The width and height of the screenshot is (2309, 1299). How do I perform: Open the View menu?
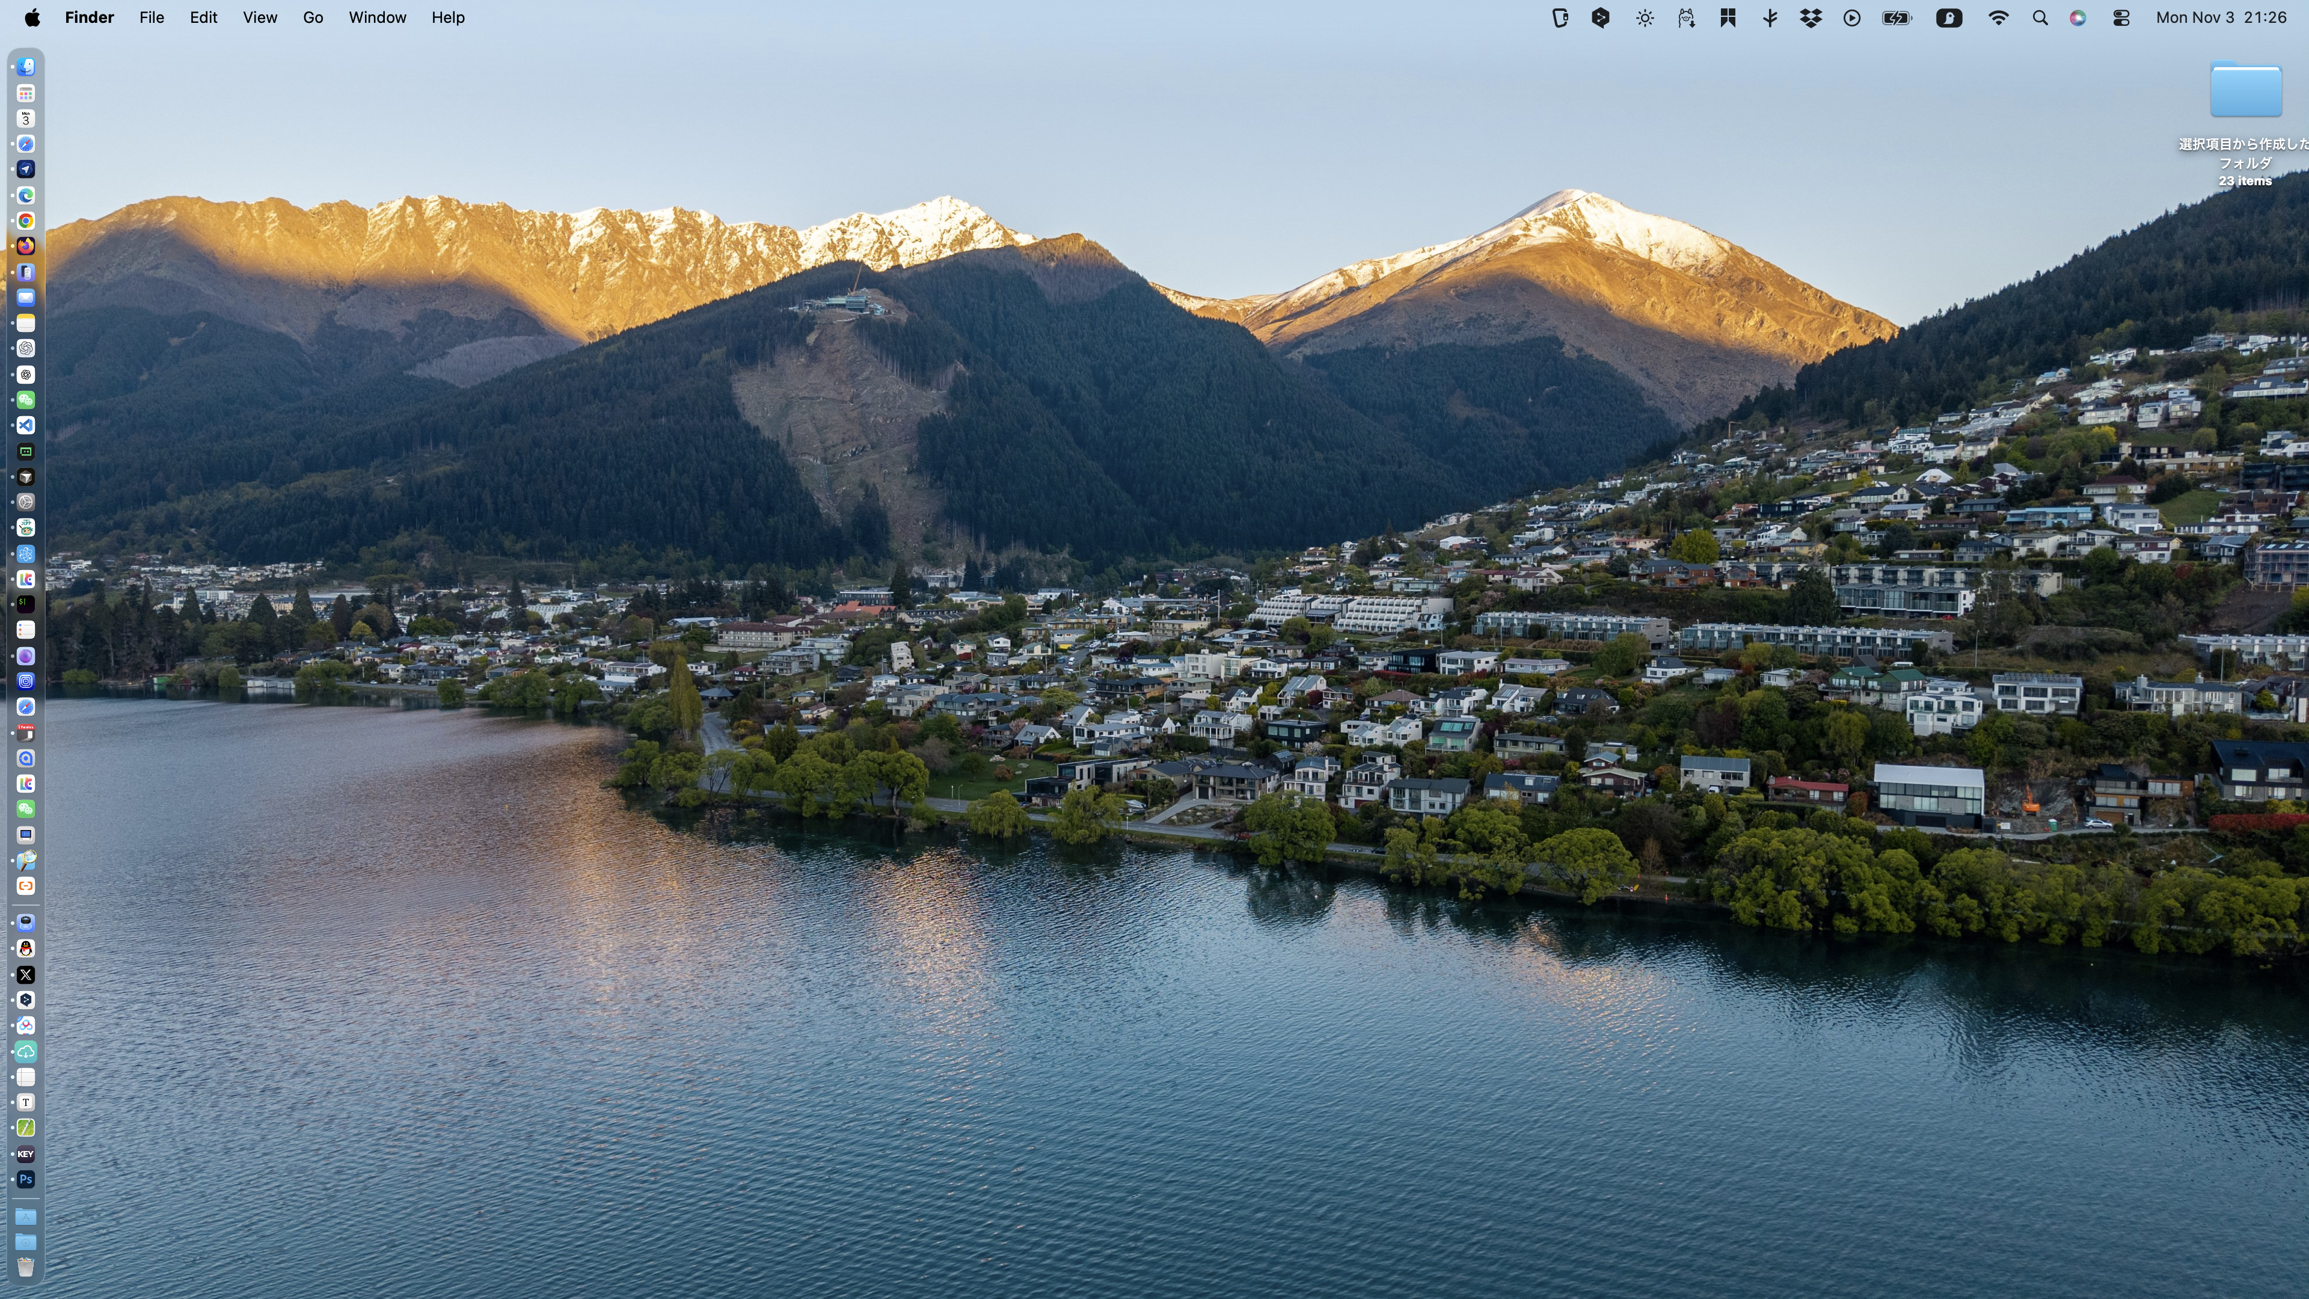point(260,18)
